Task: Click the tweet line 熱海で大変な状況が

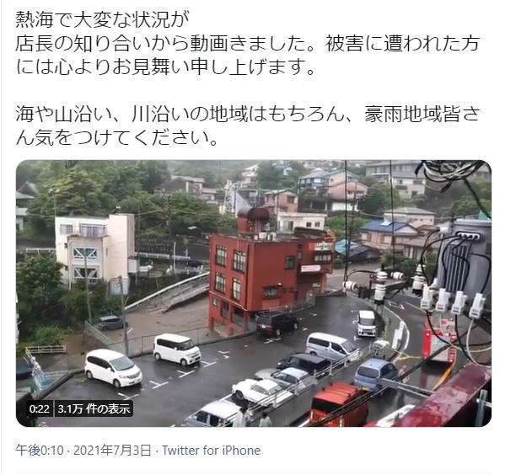Action: pyautogui.click(x=102, y=20)
